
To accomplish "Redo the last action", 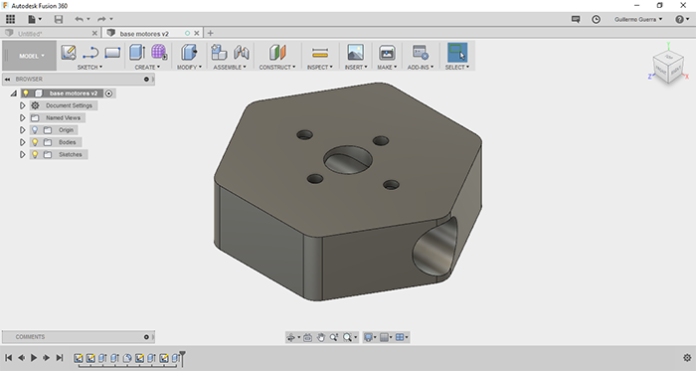I will pyautogui.click(x=101, y=19).
